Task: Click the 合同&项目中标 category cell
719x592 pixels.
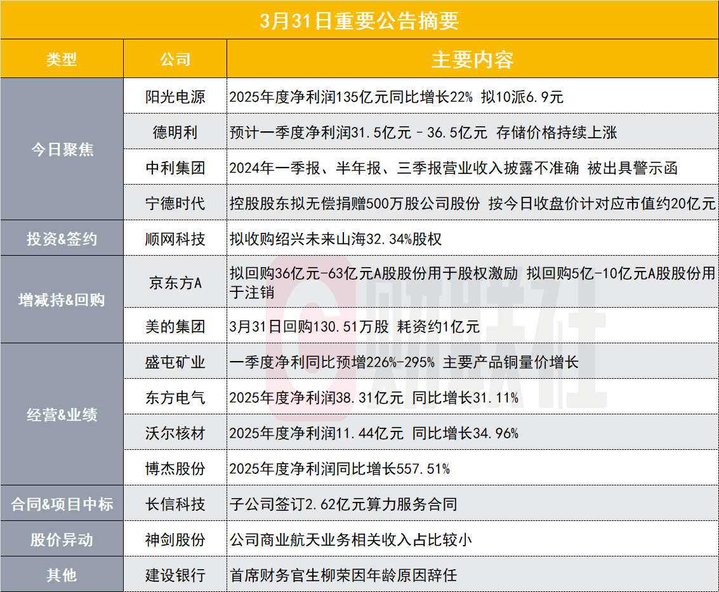Action: 62,504
